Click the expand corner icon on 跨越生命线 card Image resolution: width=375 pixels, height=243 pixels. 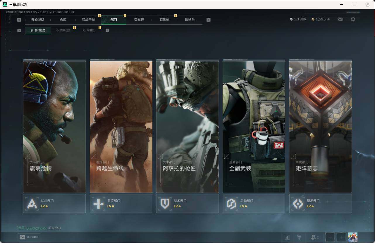coord(94,156)
